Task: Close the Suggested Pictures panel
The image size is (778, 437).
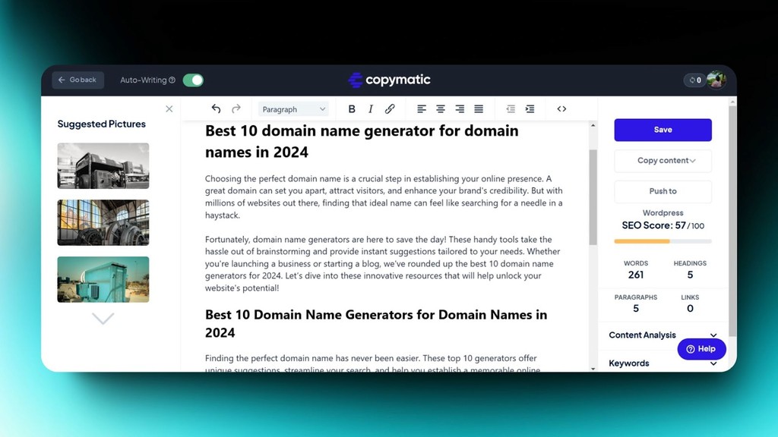Action: (169, 108)
